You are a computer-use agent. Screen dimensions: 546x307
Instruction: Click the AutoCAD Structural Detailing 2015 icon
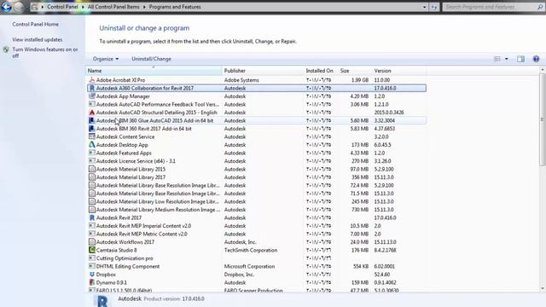coord(92,113)
